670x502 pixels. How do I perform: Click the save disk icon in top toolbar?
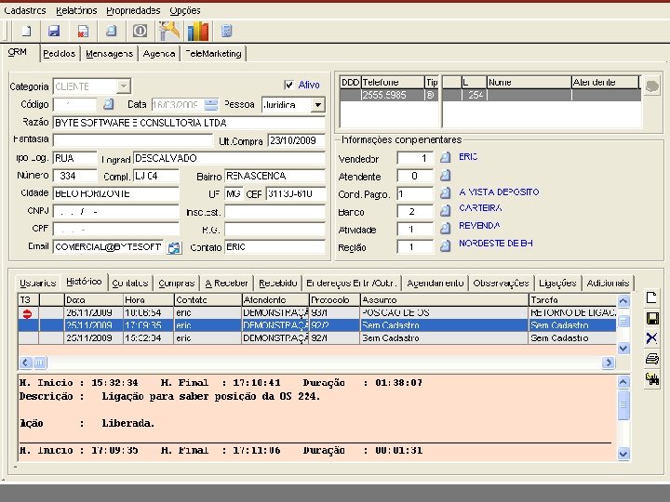54,31
